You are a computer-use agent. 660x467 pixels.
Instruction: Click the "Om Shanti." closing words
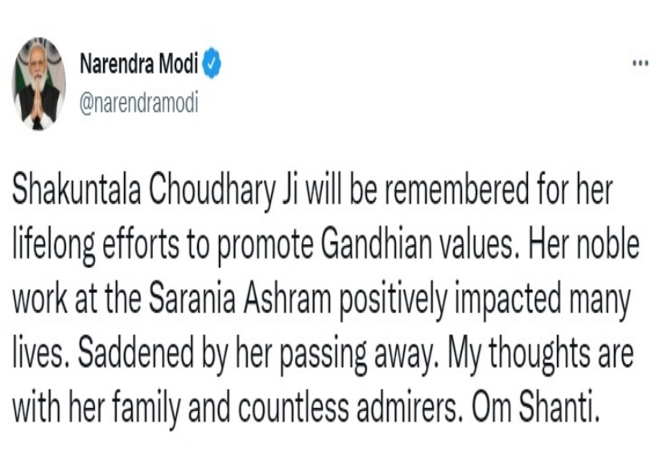535,407
